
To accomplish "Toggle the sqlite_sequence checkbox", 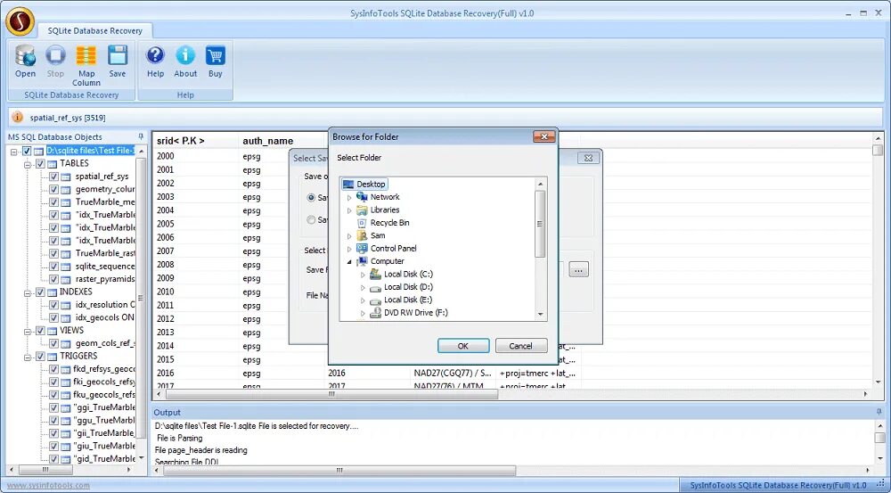I will coord(53,267).
